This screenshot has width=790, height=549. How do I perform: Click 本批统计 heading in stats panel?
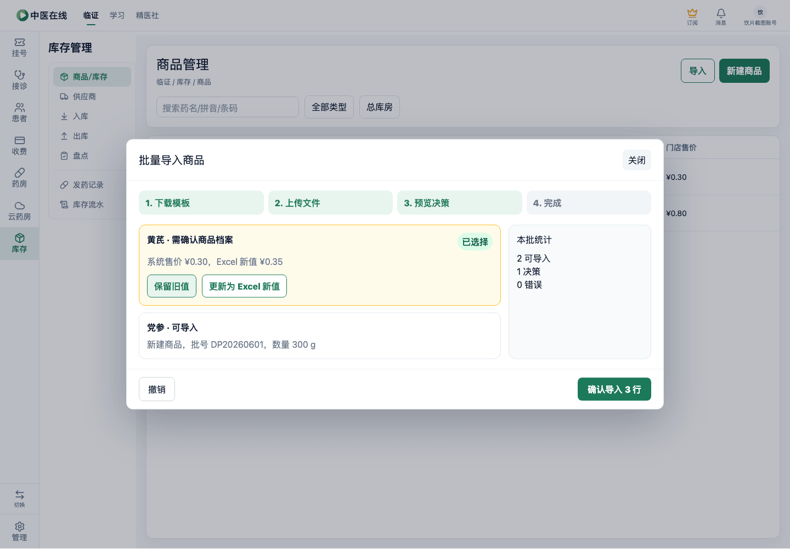[534, 240]
